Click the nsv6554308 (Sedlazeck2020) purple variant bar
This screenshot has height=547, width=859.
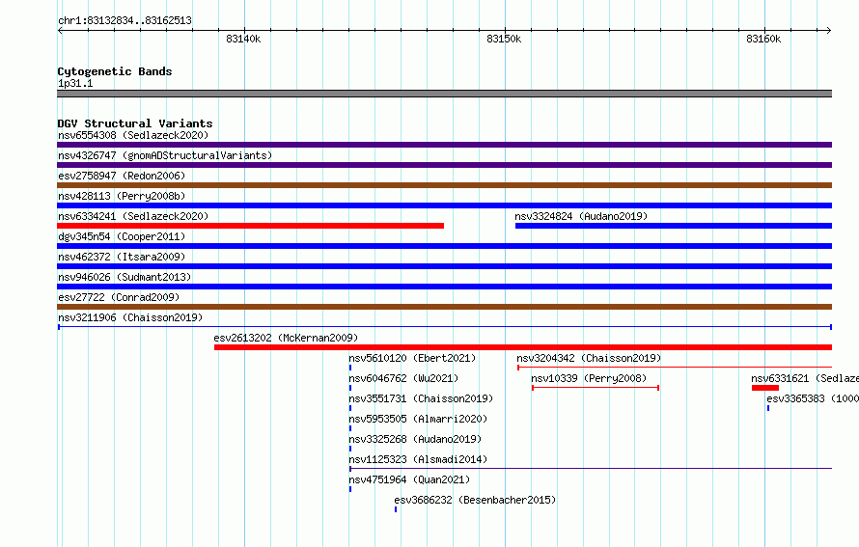click(444, 145)
